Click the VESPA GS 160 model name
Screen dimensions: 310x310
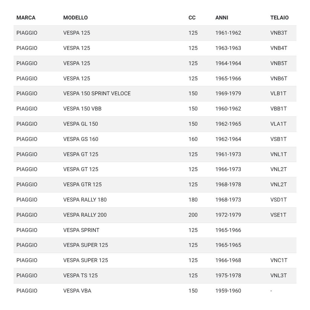(x=81, y=139)
